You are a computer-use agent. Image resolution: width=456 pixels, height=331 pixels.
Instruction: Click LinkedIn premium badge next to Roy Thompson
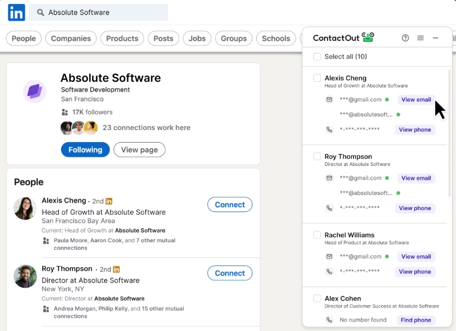[116, 269]
